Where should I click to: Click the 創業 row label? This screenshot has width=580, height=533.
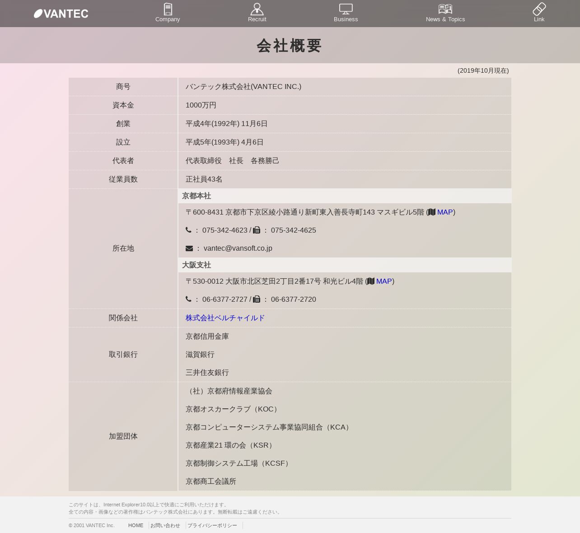tap(123, 124)
